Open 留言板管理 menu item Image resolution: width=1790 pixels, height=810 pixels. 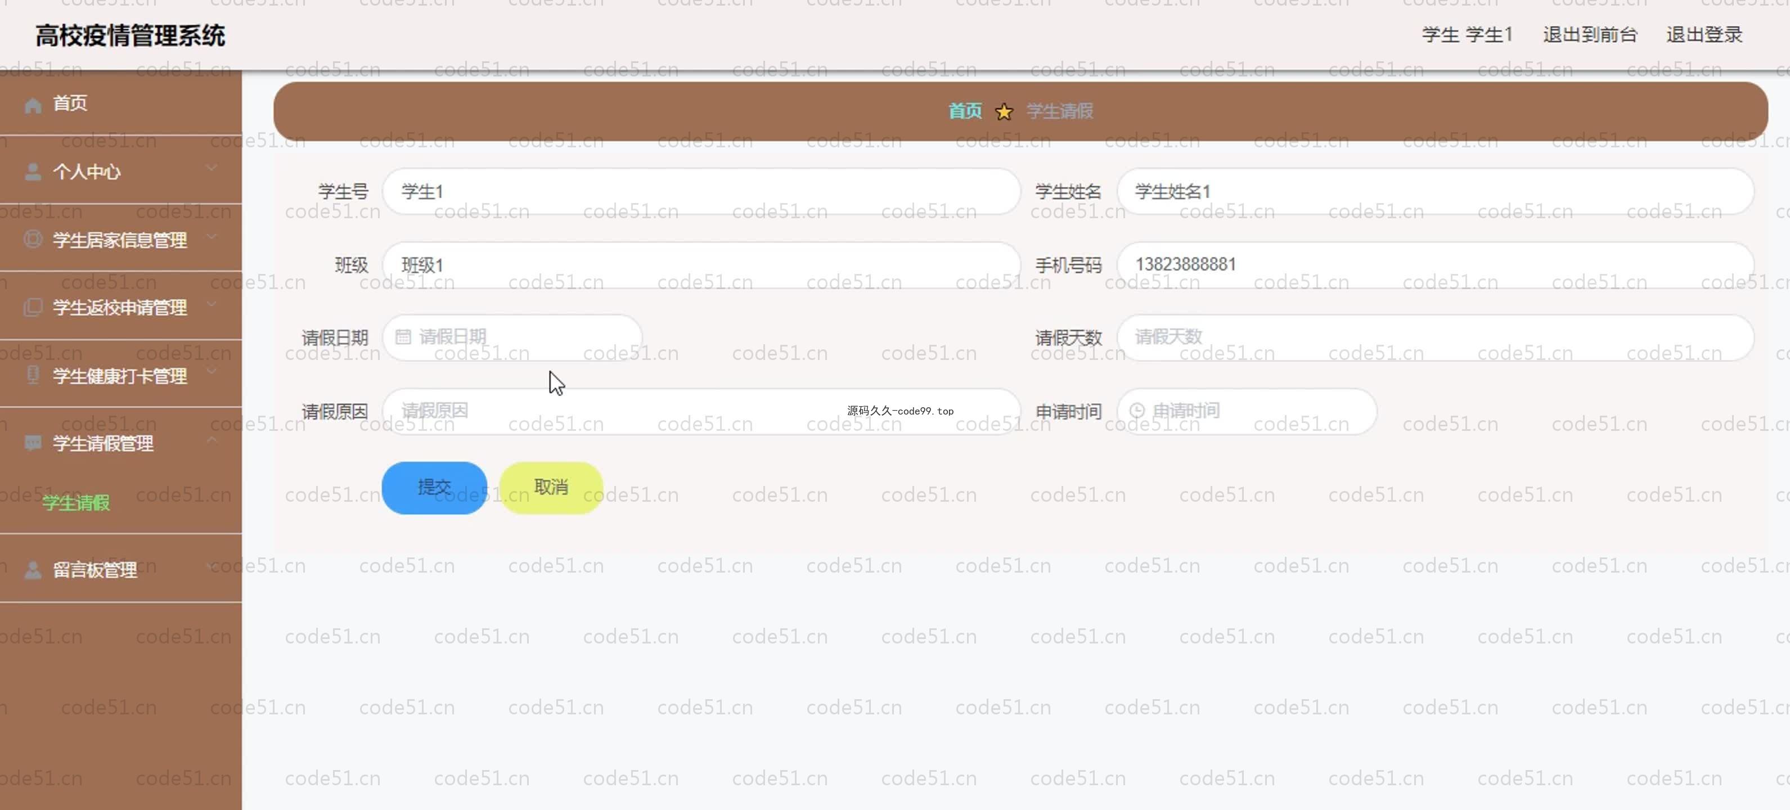click(x=121, y=570)
